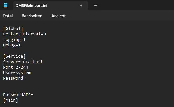Screen dimensions: 174x107
Task: Click on the [Global] section header
Action: click(13, 28)
